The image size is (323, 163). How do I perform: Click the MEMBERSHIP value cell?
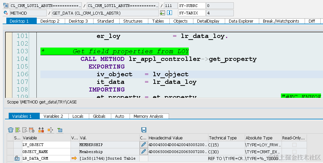tap(109, 145)
